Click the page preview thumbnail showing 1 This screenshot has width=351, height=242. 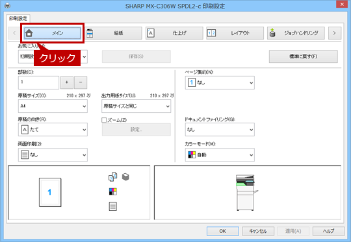(x=50, y=193)
